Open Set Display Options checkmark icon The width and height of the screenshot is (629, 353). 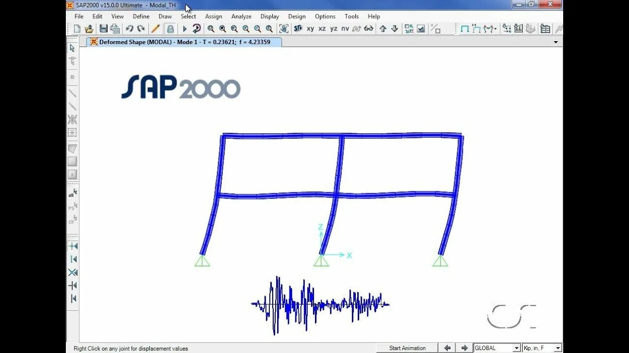coord(421,29)
